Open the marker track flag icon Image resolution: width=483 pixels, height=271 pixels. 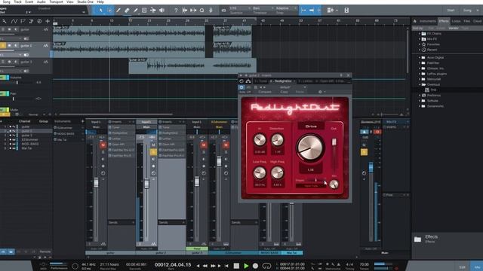click(23, 21)
